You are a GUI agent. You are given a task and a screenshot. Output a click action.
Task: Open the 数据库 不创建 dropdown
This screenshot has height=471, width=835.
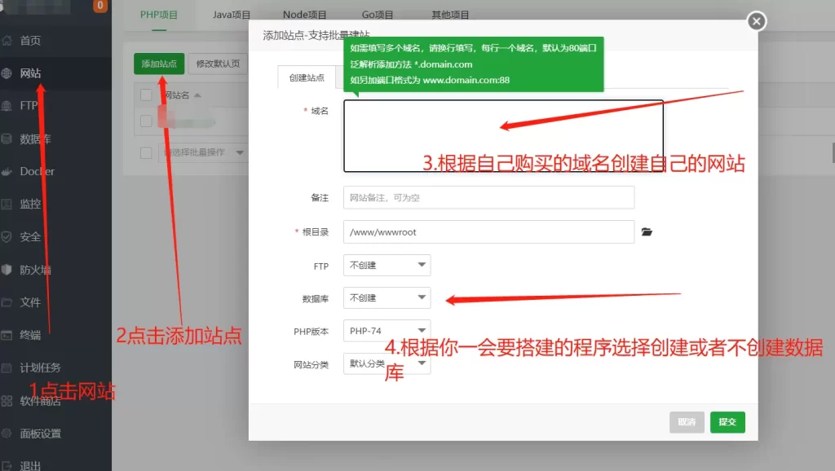387,298
